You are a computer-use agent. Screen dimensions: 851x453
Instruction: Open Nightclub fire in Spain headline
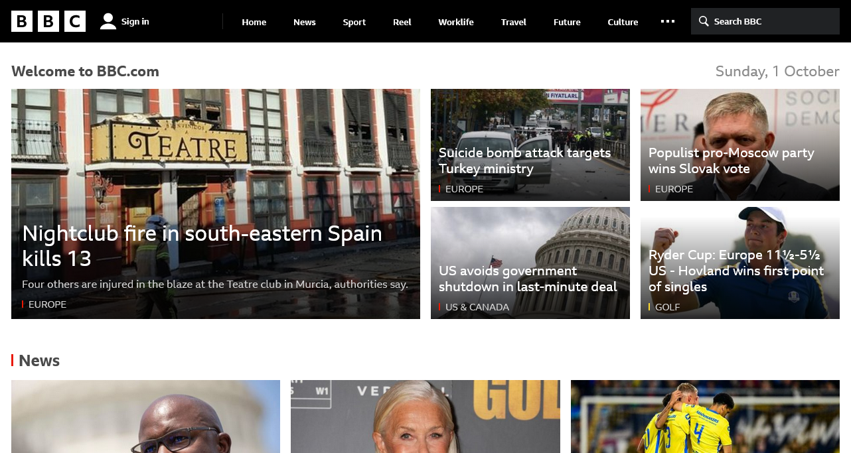pyautogui.click(x=202, y=245)
